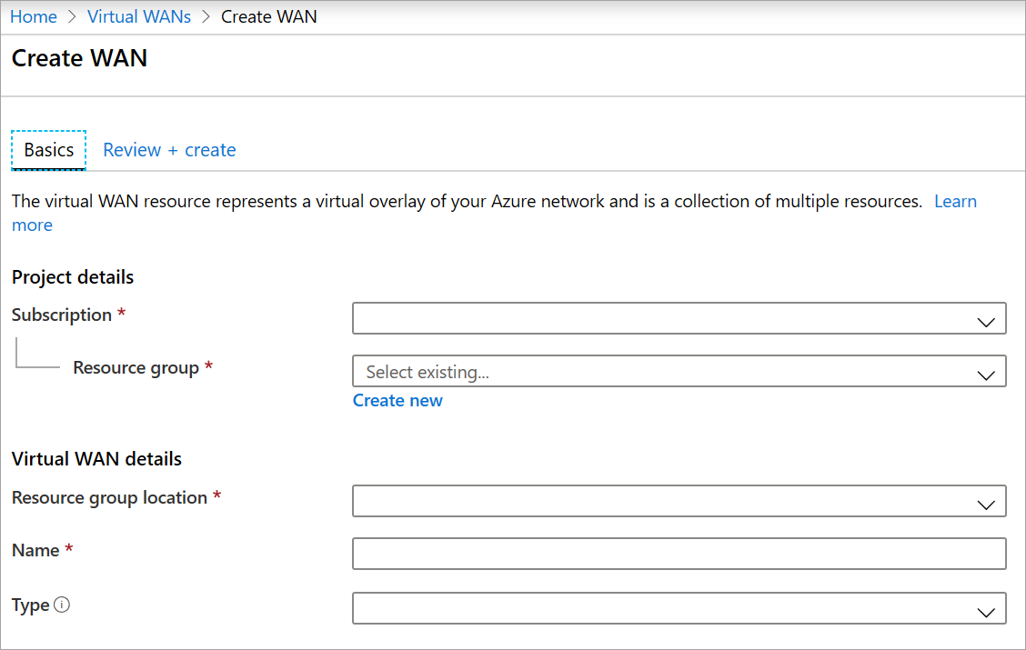1026x650 pixels.
Task: Click the Subscription field label
Action: pos(62,315)
